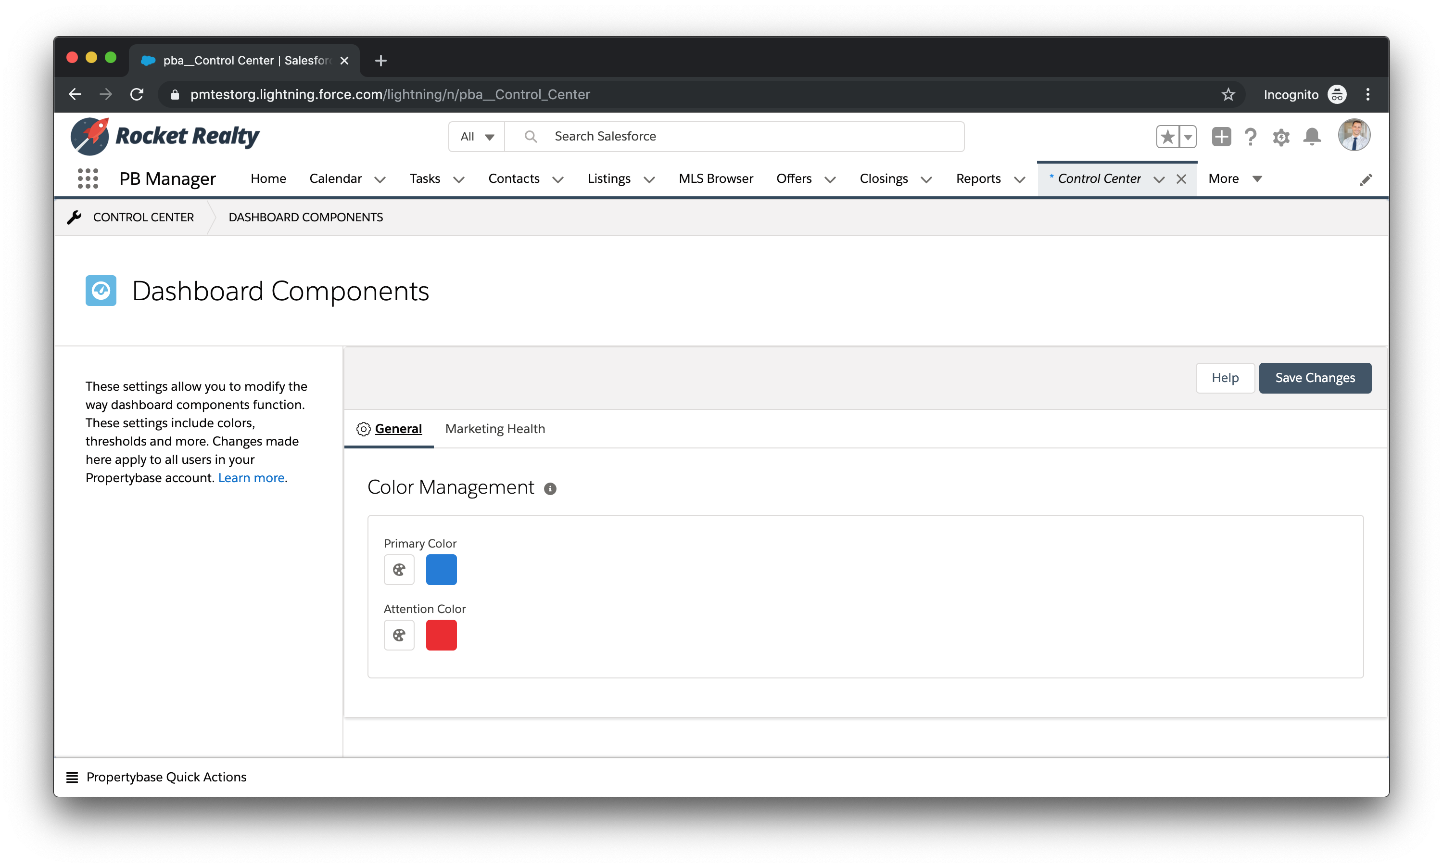Click the wrench icon in the breadcrumb
The height and width of the screenshot is (868, 1443).
coord(75,217)
